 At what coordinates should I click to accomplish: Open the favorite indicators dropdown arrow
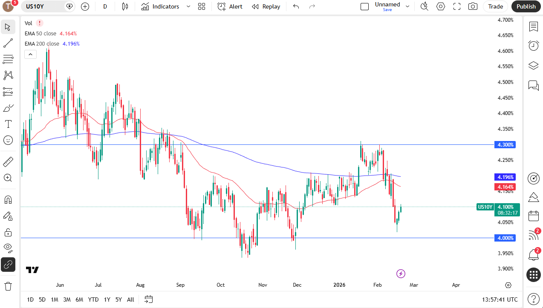coord(188,6)
